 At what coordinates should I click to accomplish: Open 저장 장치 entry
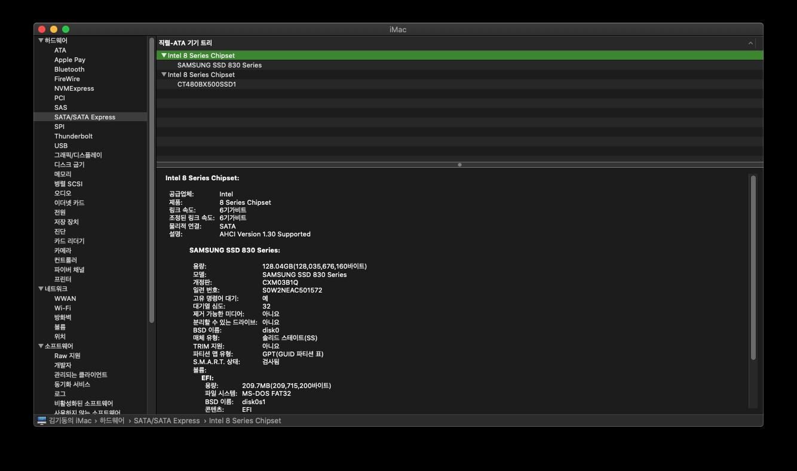[66, 222]
